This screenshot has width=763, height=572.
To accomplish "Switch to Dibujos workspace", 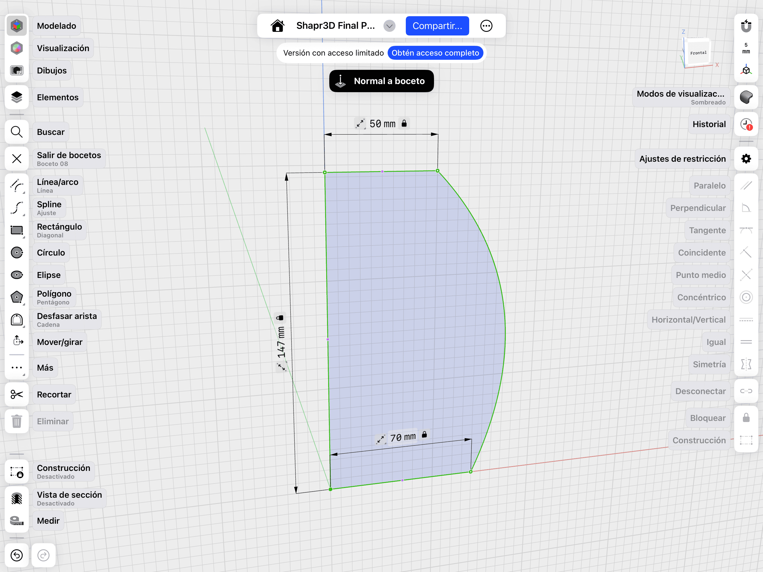I will (16, 71).
